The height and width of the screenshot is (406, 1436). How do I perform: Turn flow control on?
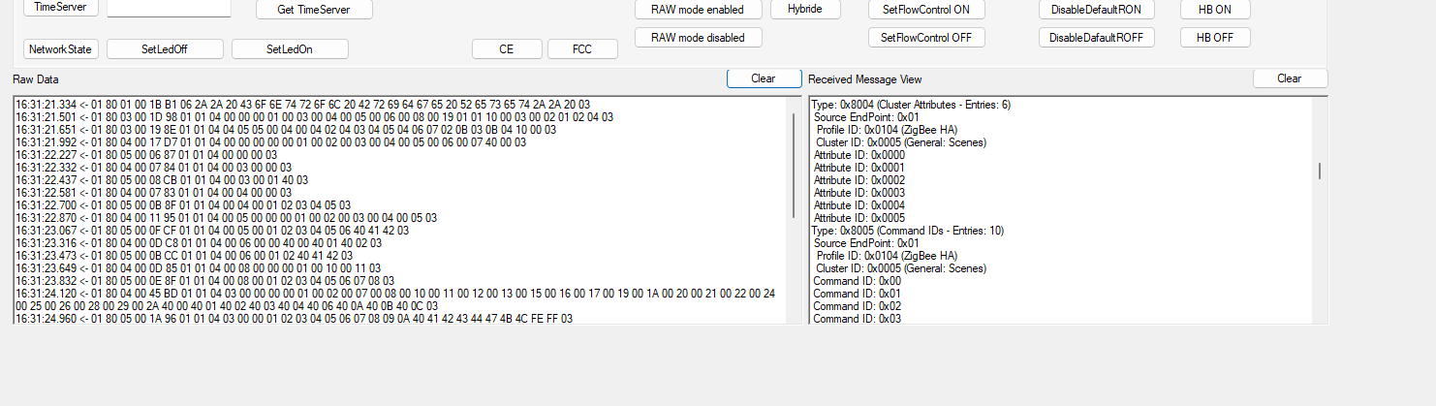[x=926, y=10]
